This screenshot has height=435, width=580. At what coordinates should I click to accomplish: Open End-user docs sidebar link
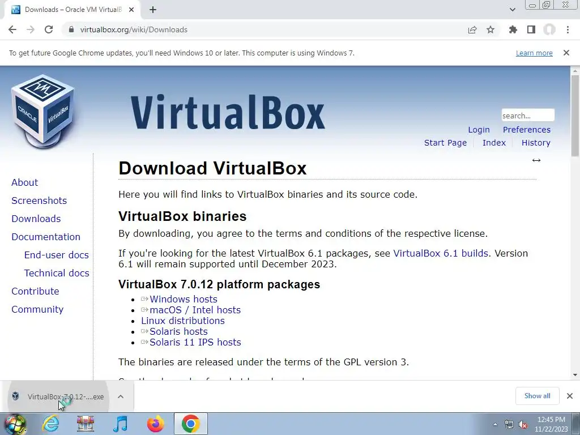tap(57, 255)
